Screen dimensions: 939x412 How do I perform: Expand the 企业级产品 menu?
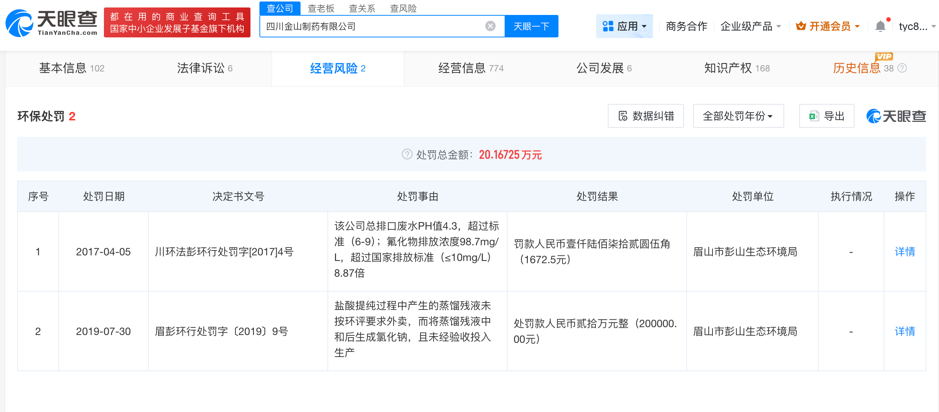point(750,26)
